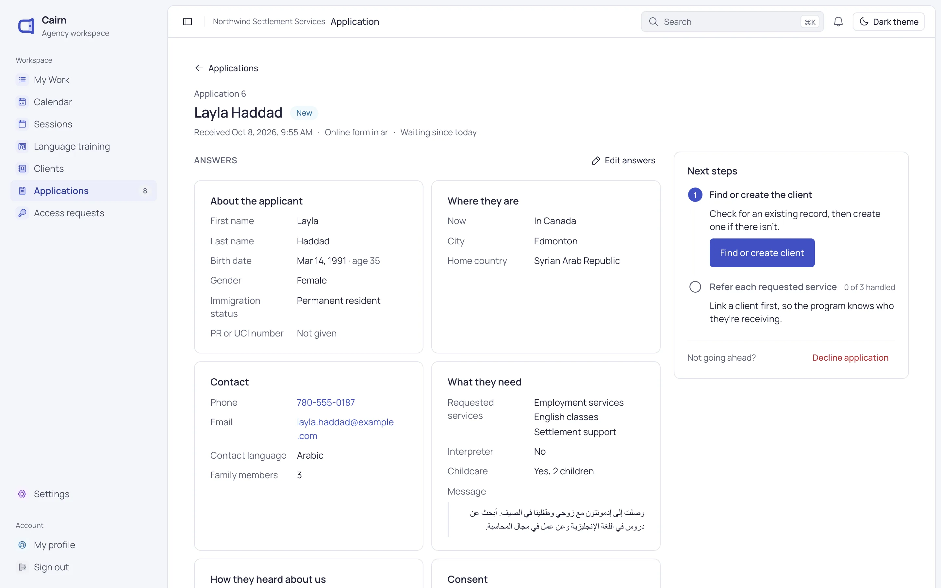Image resolution: width=941 pixels, height=588 pixels.
Task: Click the My Work list icon
Action: coord(22,80)
